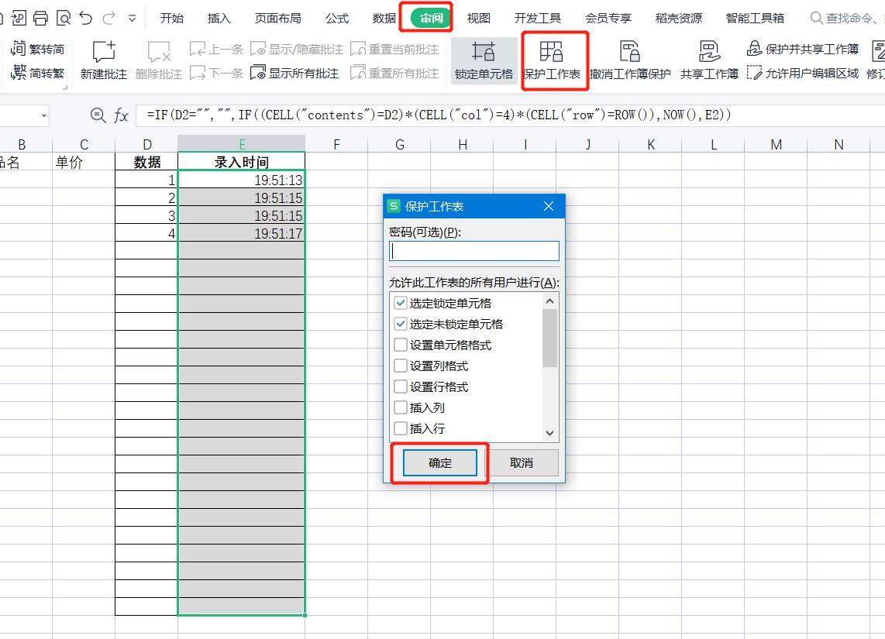The height and width of the screenshot is (639, 885).
Task: Enable 设置单元格格式 permission
Action: coord(400,345)
